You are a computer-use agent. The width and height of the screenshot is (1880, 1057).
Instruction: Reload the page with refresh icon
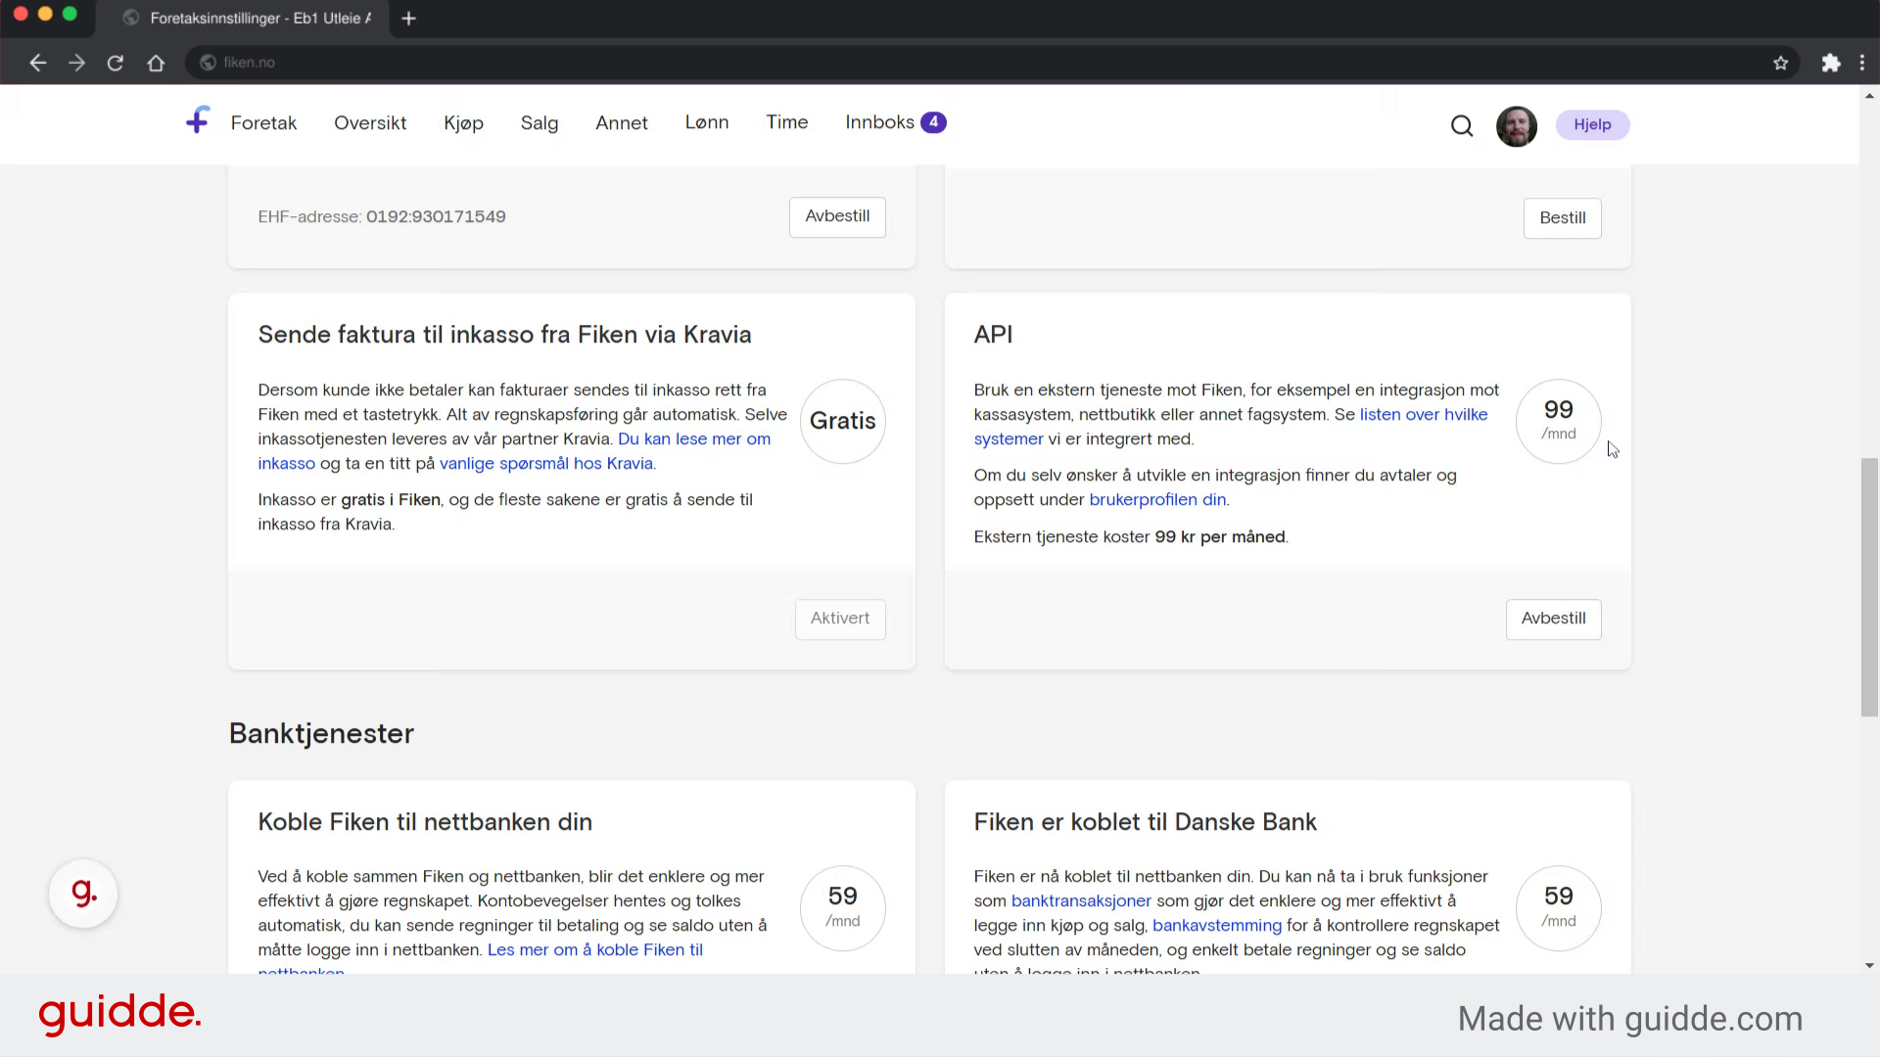click(116, 63)
